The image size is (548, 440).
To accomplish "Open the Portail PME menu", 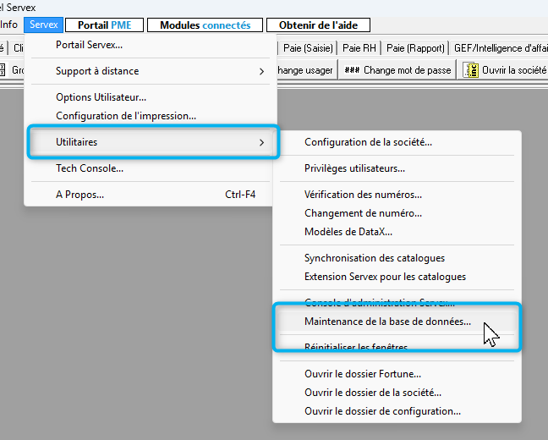I will tap(104, 25).
